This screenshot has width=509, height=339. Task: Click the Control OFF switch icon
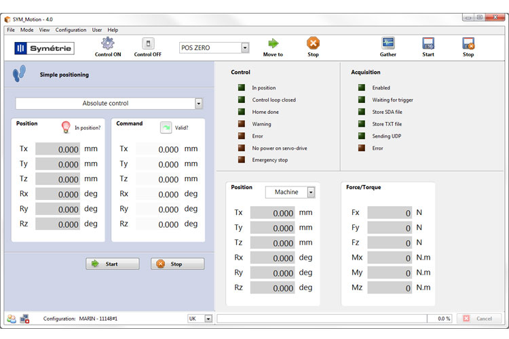click(x=147, y=43)
